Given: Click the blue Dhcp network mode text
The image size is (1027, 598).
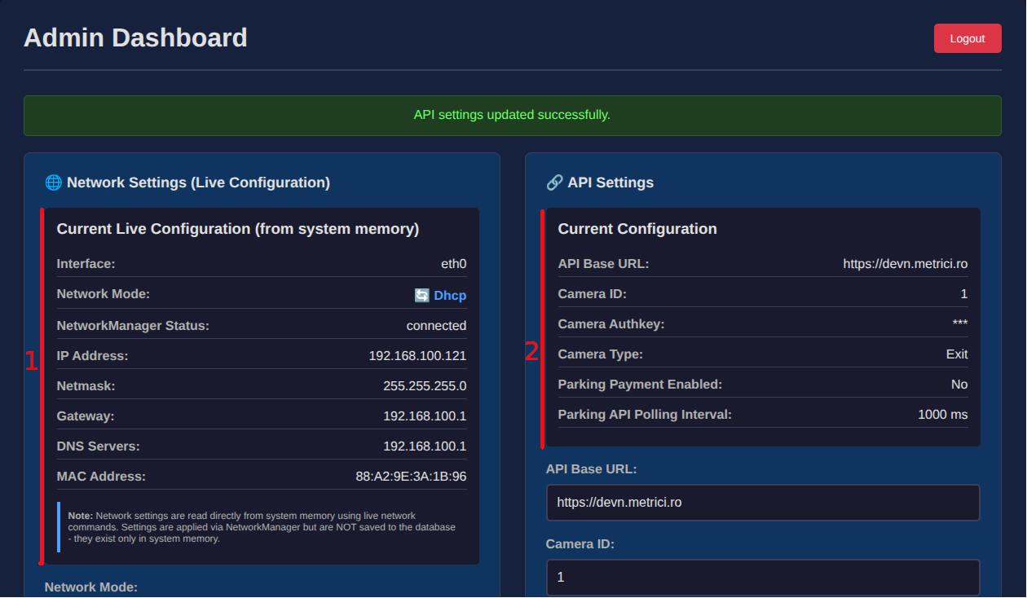Looking at the screenshot, I should (450, 295).
